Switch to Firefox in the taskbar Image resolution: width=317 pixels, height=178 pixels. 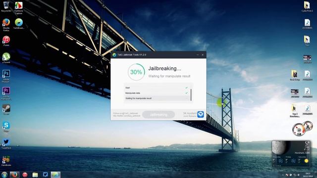(x=14, y=175)
